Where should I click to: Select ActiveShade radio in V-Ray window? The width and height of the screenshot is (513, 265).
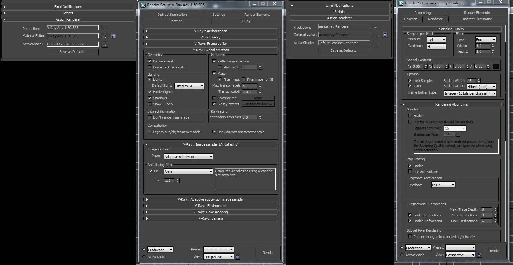click(x=144, y=257)
